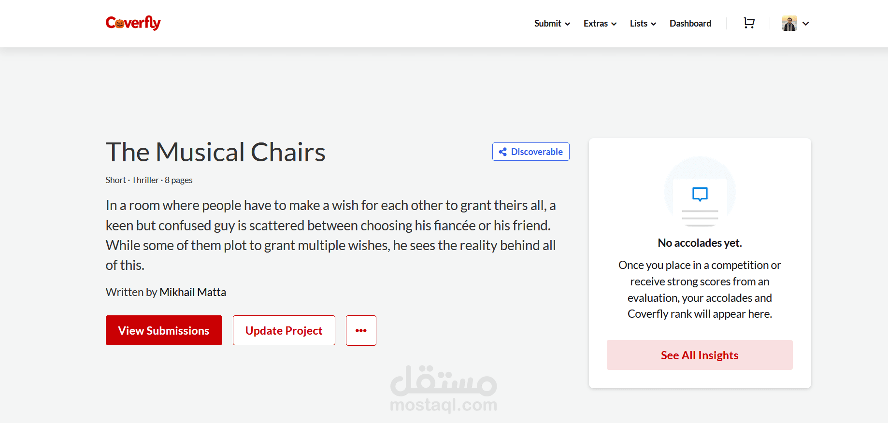Click the Update Project button

coord(284,330)
